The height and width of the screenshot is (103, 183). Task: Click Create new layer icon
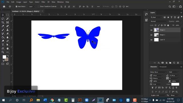(x=174, y=63)
